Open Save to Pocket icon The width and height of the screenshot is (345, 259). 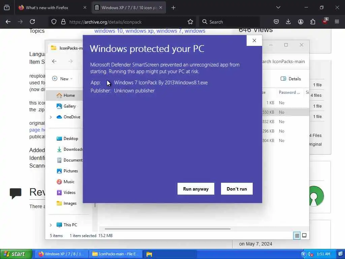[x=276, y=22]
